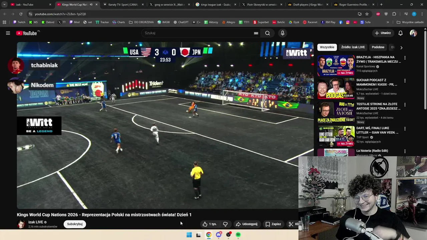Dislike the video with thumbs down
The height and width of the screenshot is (240, 427).
(x=225, y=224)
